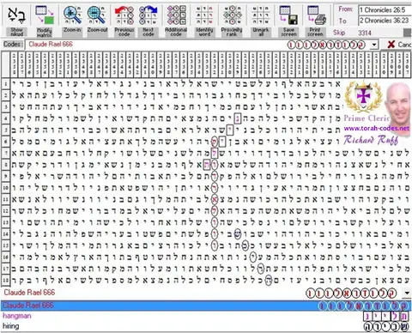Click the Richard Ruff signature text

point(371,140)
